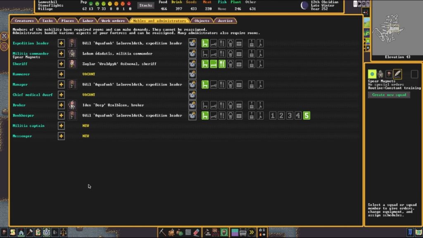This screenshot has height=238, width=423.
Task: Switch to Work orders tab
Action: pyautogui.click(x=113, y=21)
